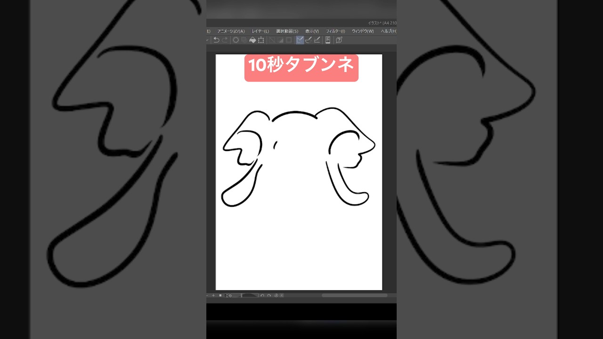This screenshot has width=603, height=339.
Task: Click the Flip horizontal icon below the canvas
Action: point(282,295)
